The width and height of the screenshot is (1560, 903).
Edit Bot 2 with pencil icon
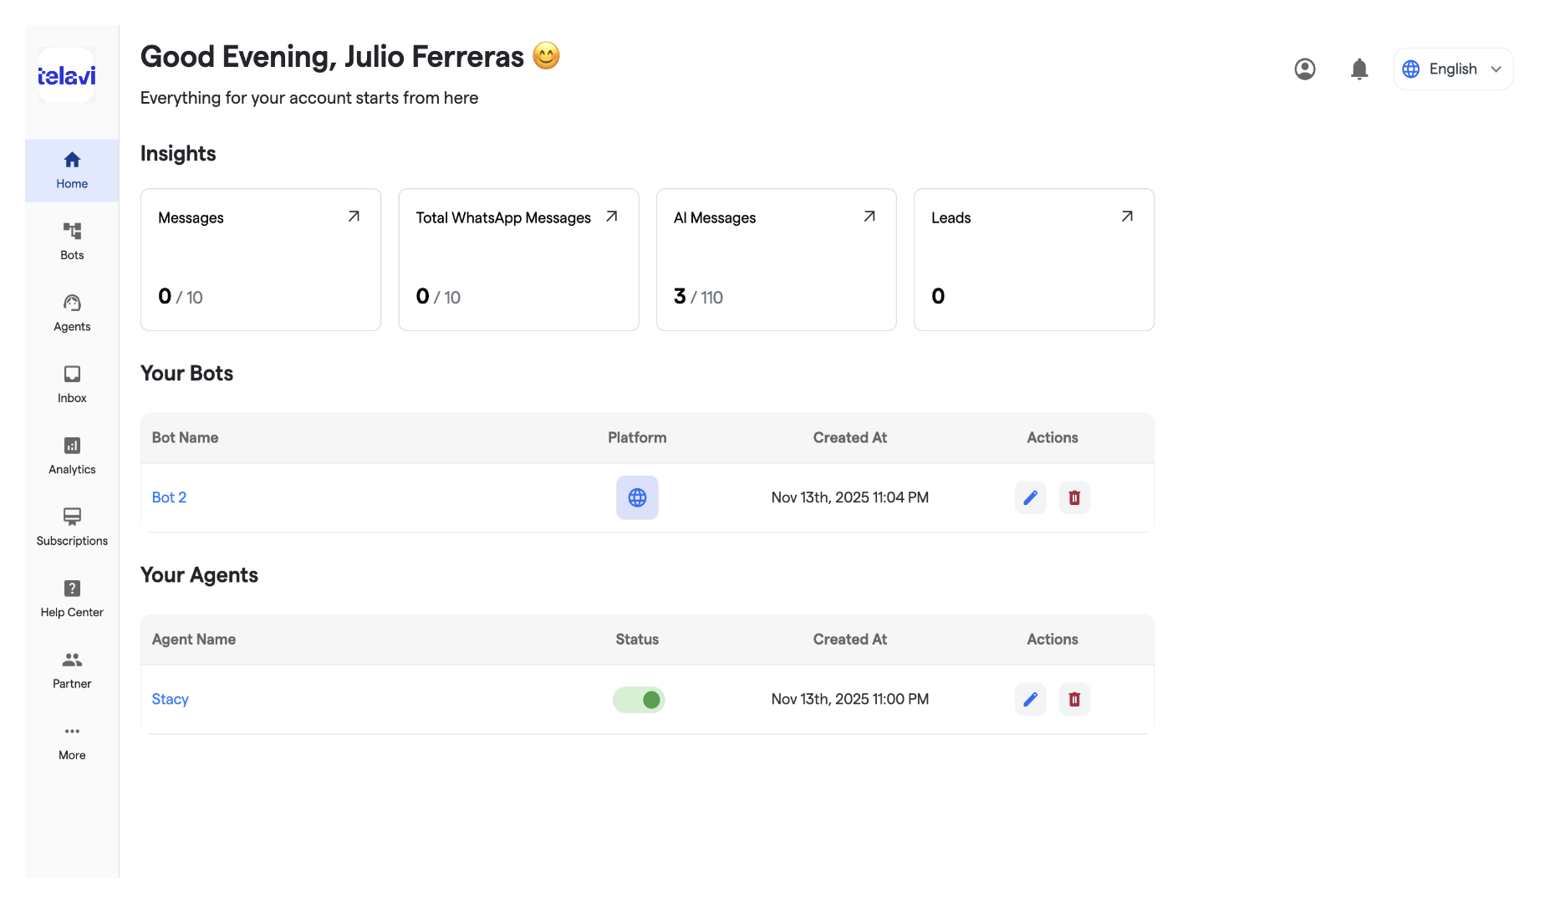[x=1030, y=497]
